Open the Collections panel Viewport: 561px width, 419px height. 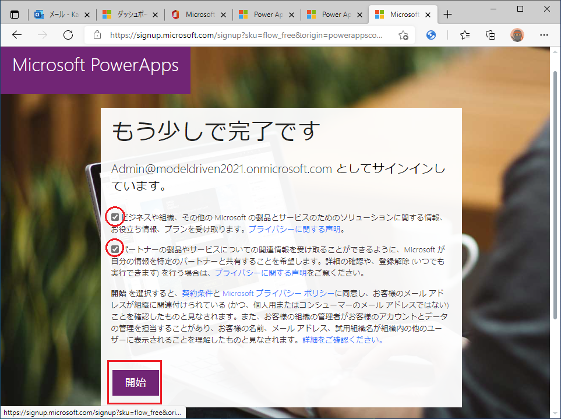[491, 35]
